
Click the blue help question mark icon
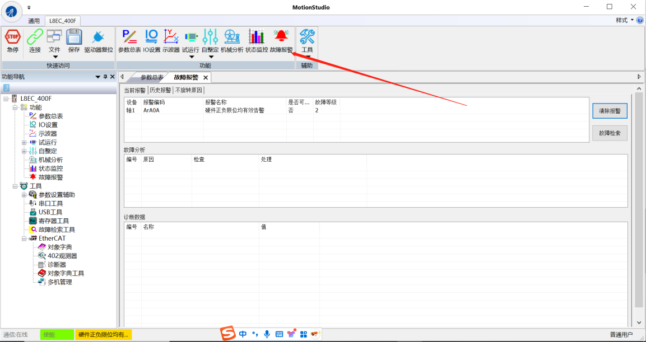[x=640, y=20]
